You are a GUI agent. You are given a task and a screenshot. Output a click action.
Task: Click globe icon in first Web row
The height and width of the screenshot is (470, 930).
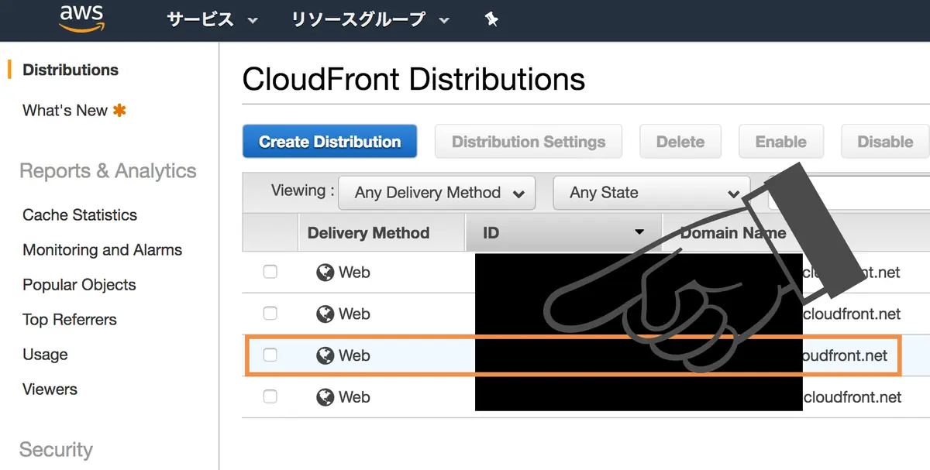pyautogui.click(x=325, y=273)
